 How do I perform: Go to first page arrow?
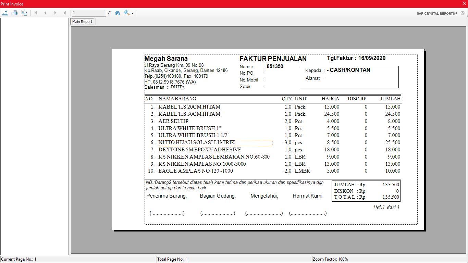[35, 13]
